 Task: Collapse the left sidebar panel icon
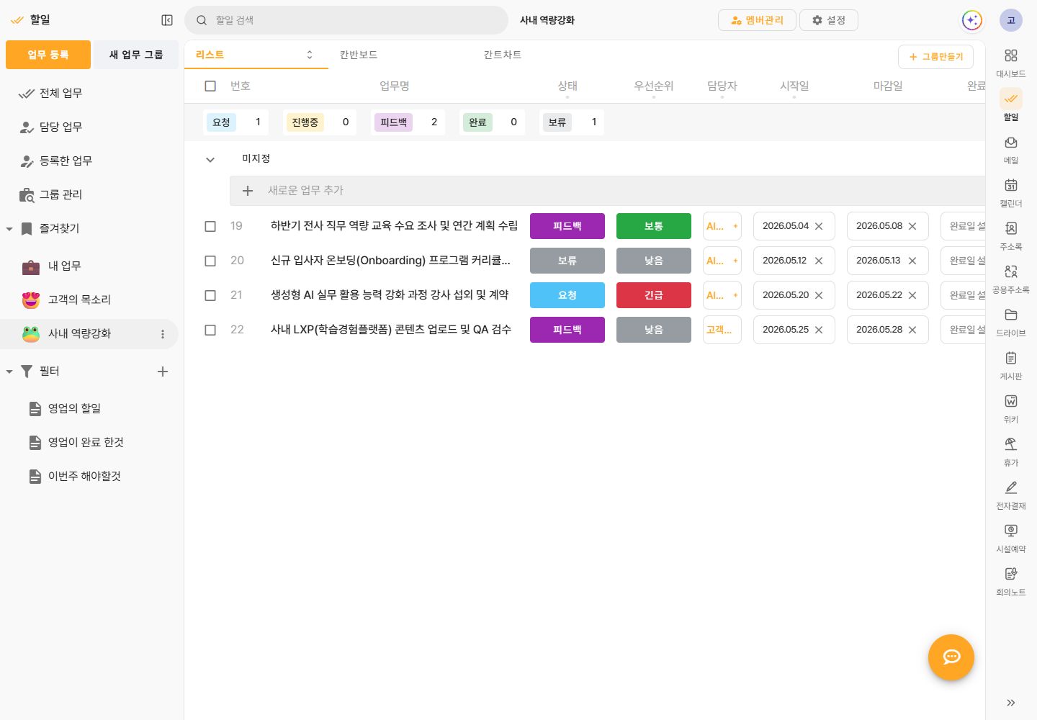pyautogui.click(x=167, y=20)
